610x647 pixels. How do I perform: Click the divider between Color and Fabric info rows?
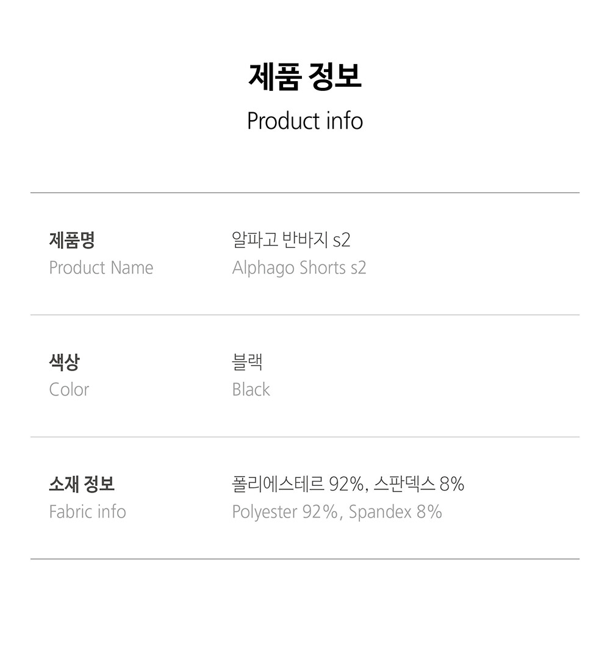[305, 437]
